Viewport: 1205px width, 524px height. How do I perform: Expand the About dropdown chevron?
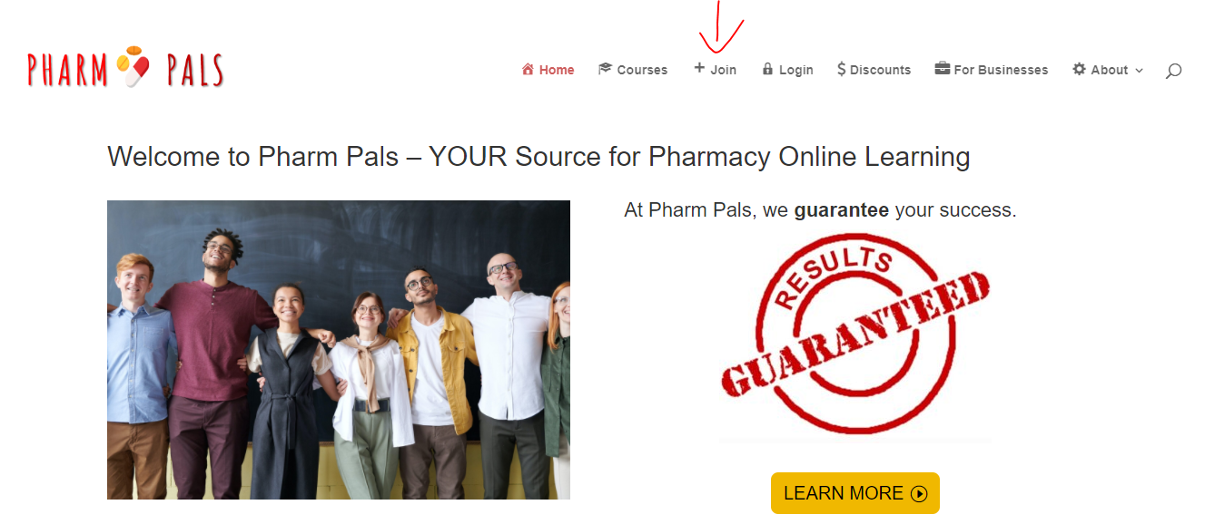coord(1139,71)
